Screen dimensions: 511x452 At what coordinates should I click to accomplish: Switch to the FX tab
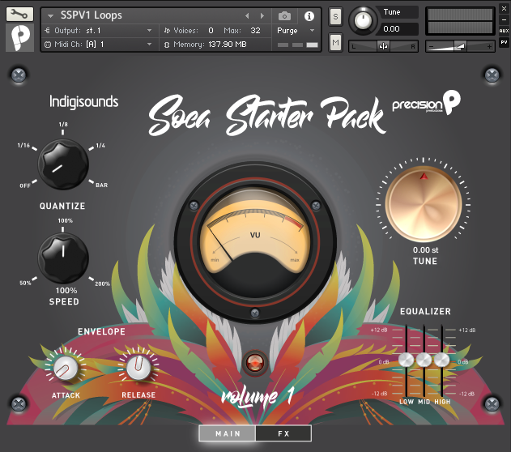coord(283,433)
